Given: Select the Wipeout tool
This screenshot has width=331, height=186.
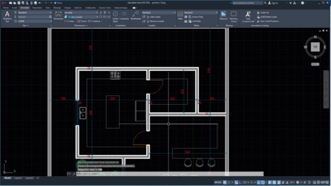Looking at the screenshot, I should tap(223, 16).
